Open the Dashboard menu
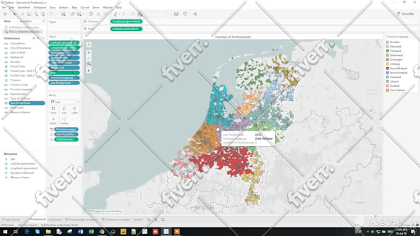420x236 pixels. click(x=40, y=7)
